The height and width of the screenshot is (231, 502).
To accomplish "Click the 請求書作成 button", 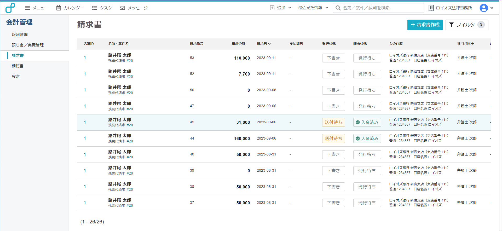I will click(x=425, y=25).
